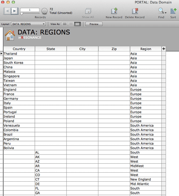Select the Germany country cell
The height and width of the screenshot is (196, 179).
pyautogui.click(x=19, y=98)
